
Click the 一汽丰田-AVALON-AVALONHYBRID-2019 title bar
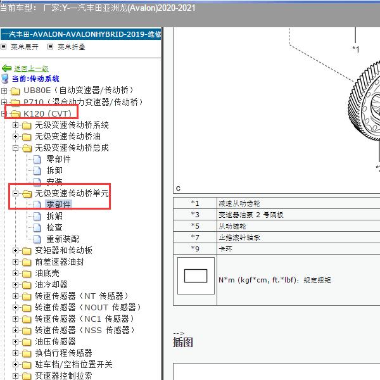click(x=81, y=34)
